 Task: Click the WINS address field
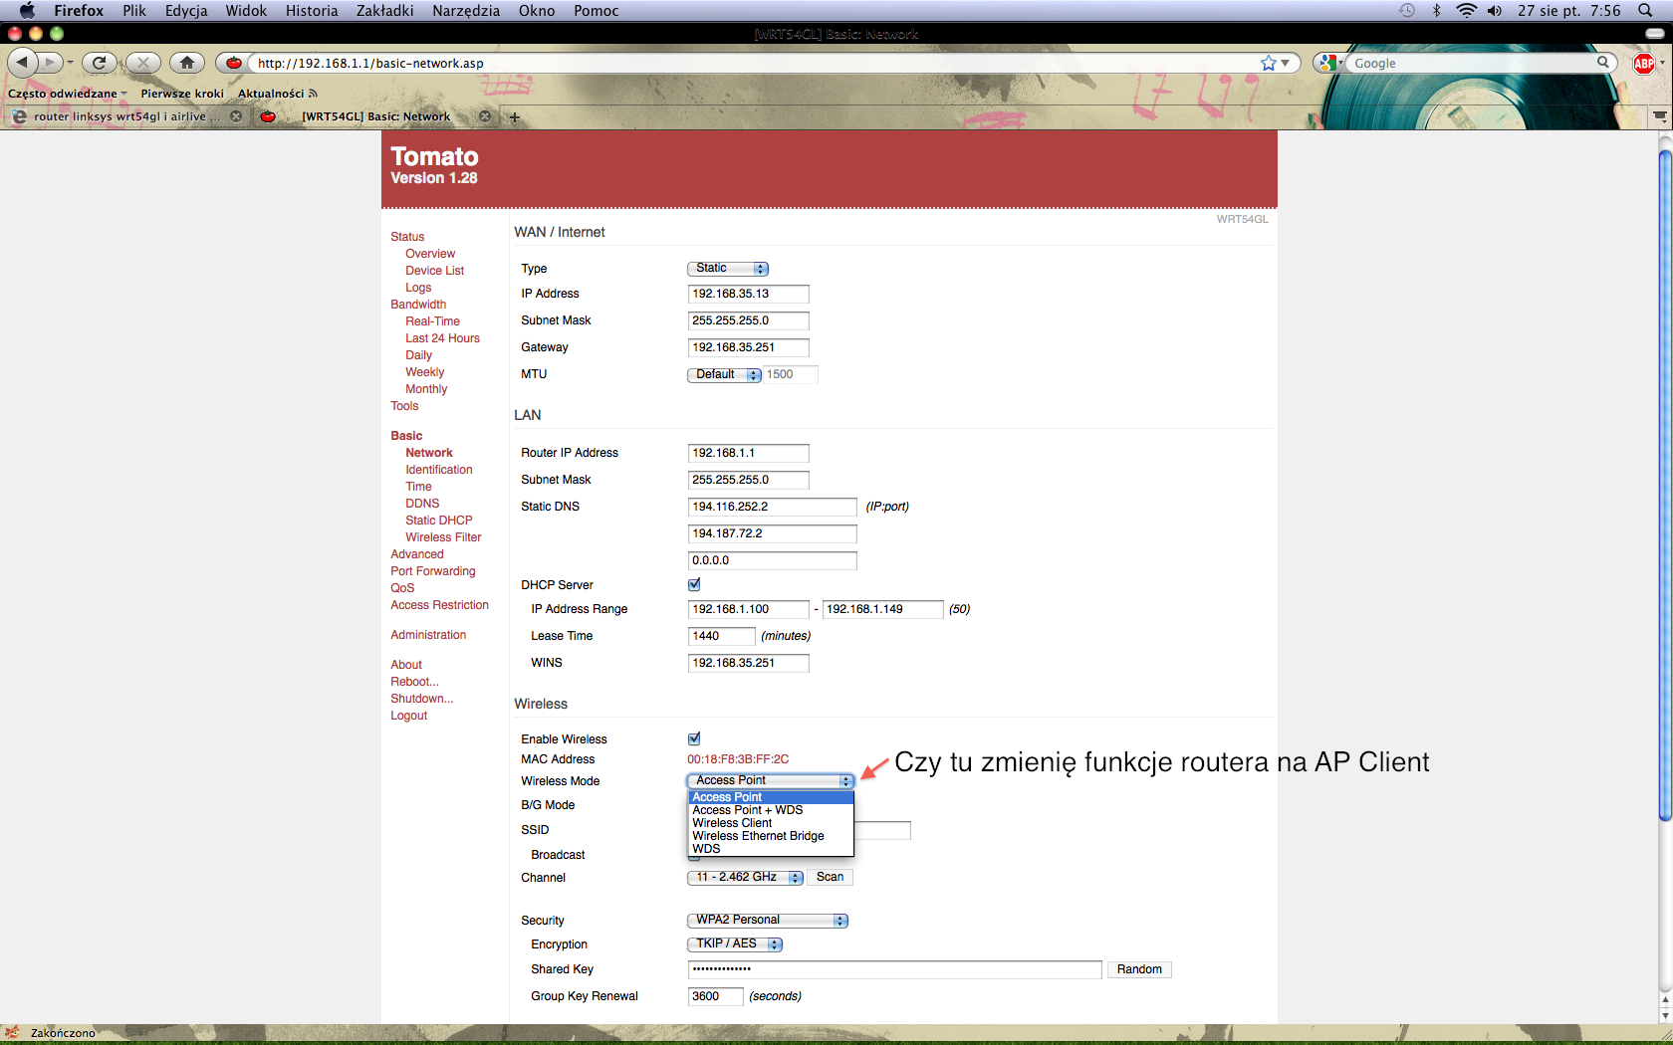click(x=748, y=663)
